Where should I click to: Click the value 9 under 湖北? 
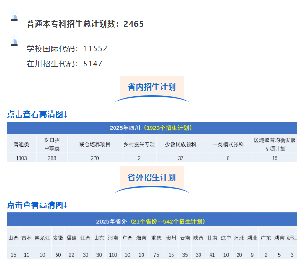pos(252,255)
